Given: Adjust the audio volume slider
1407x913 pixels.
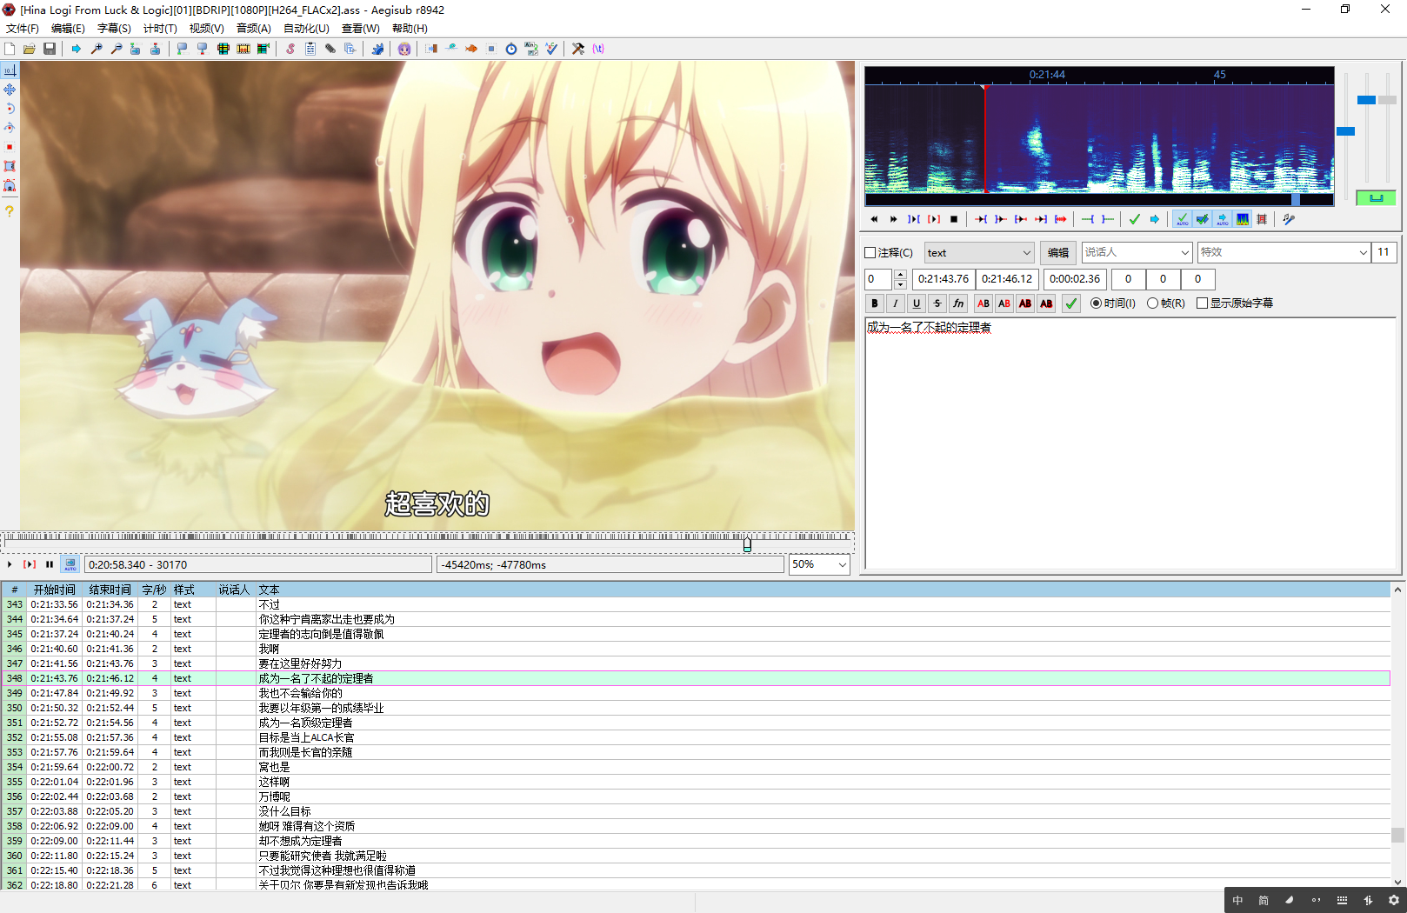Looking at the screenshot, I should [1388, 100].
